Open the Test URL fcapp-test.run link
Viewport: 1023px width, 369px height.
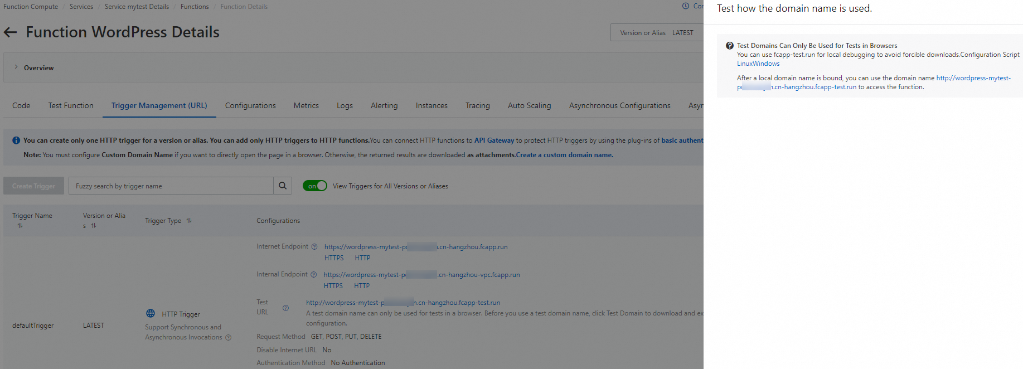click(403, 303)
